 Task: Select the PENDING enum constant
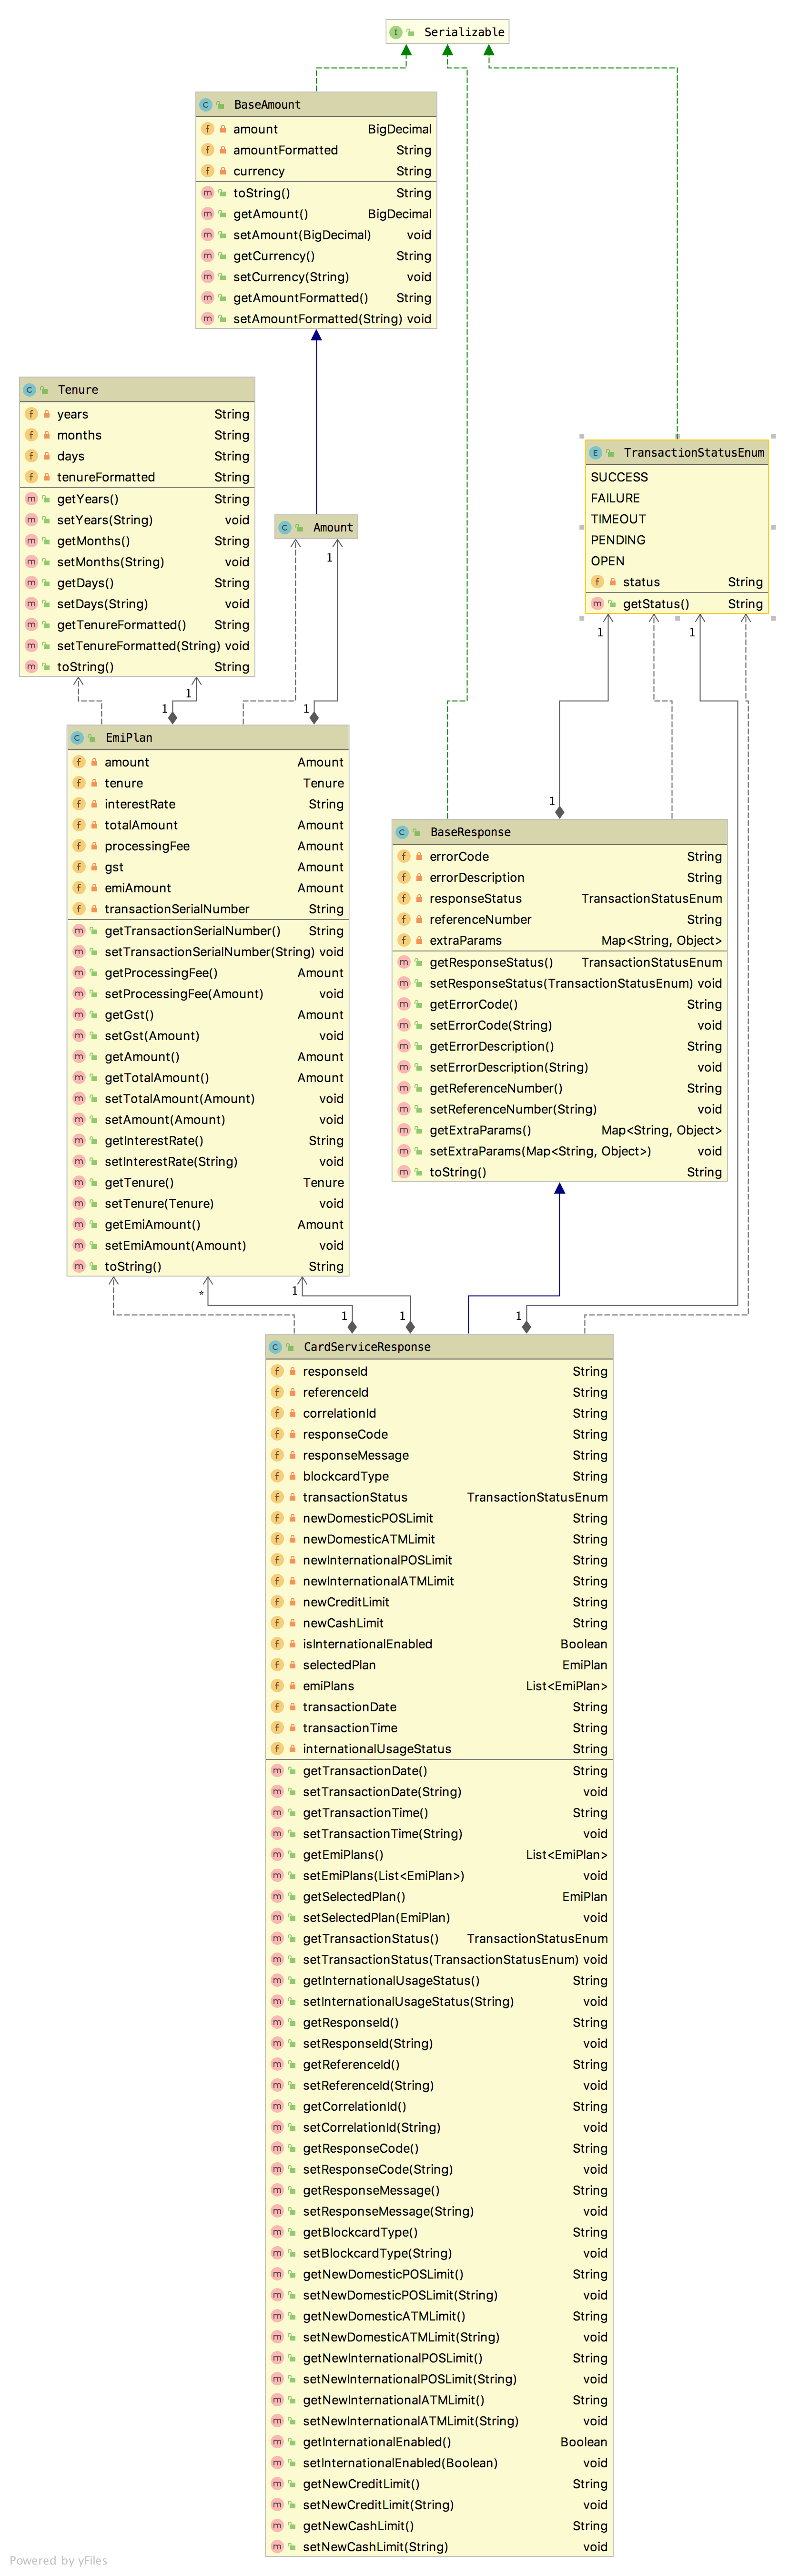[618, 540]
